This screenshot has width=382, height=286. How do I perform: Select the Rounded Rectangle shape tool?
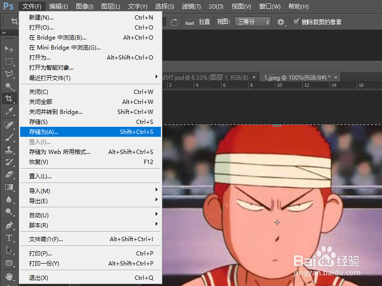[9, 263]
